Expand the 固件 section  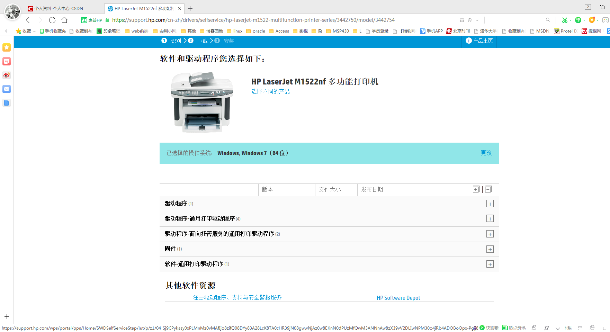coord(490,249)
